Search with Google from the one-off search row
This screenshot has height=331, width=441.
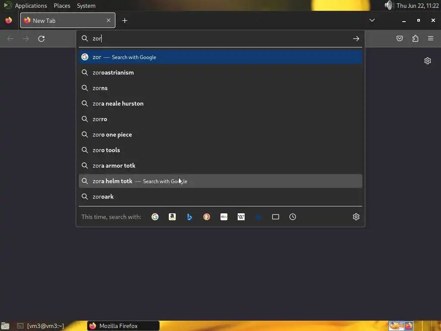(x=155, y=217)
